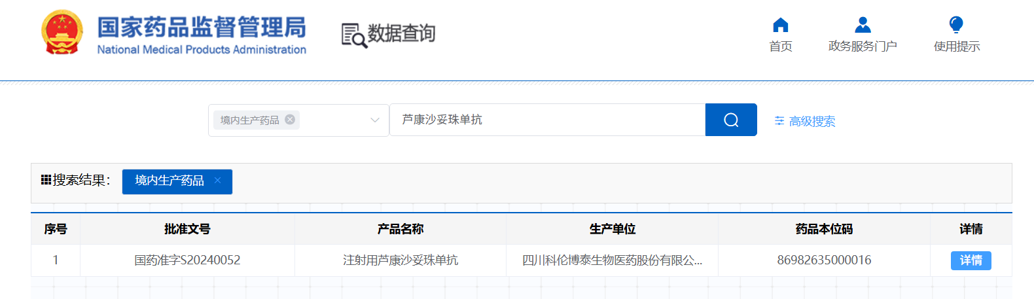Click cell 86982635000016
1034x299 pixels.
click(825, 260)
